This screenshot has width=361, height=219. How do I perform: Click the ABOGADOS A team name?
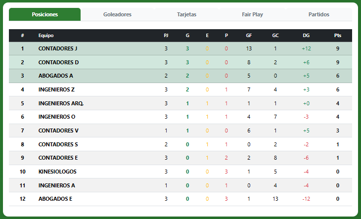(55, 76)
